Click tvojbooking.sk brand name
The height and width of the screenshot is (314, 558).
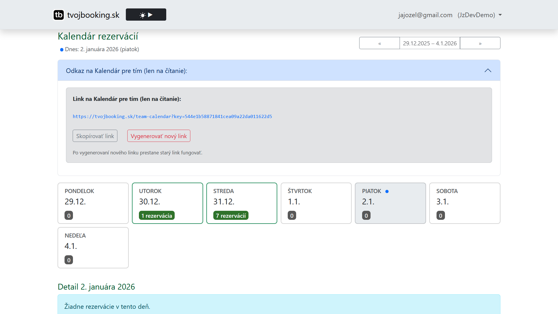93,15
